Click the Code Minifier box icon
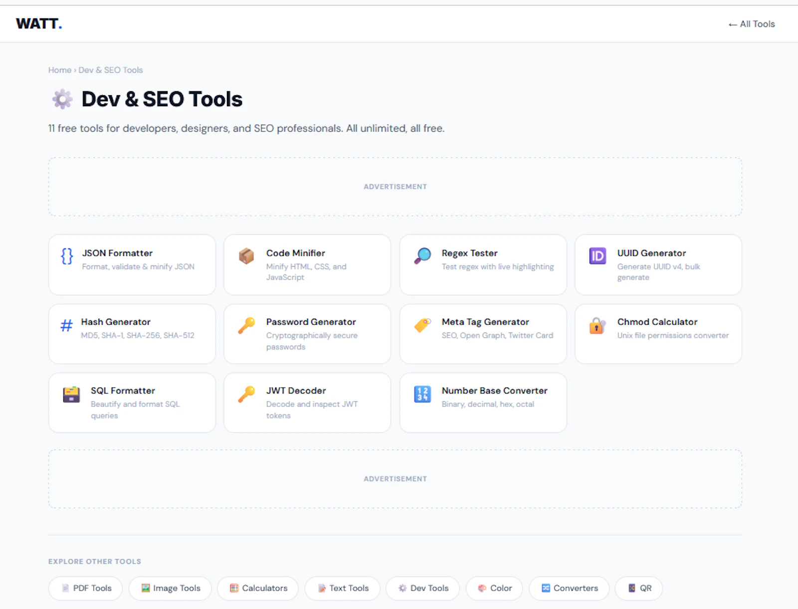Screen dimensions: 798x609 [246, 256]
